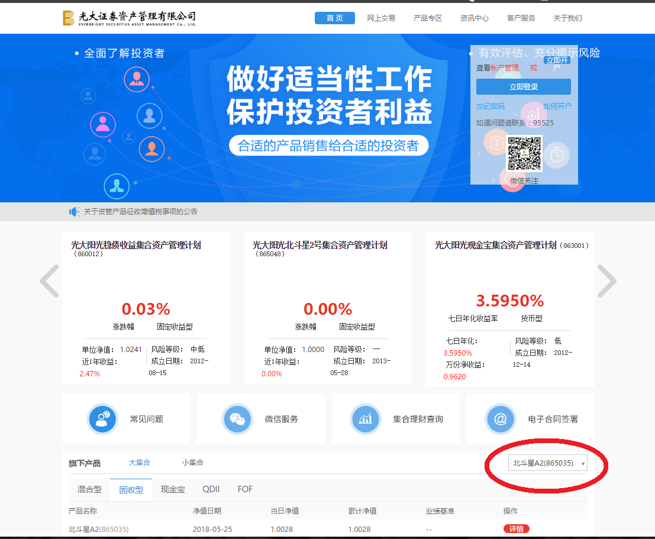Image resolution: width=655 pixels, height=539 pixels.
Task: Click the 微信关注 label
Action: pos(524,181)
